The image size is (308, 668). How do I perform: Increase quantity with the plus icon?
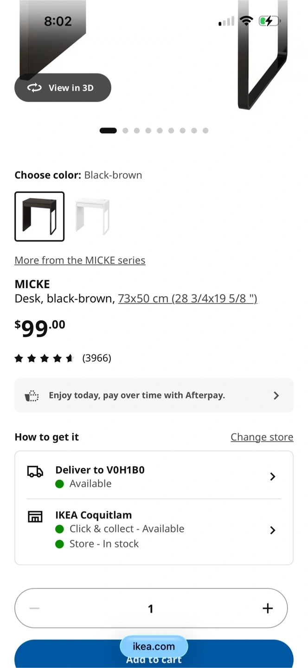[268, 608]
